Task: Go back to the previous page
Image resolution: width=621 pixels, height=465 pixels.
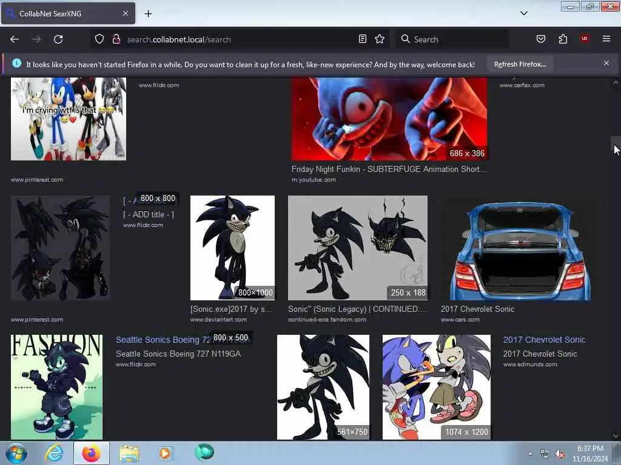Action: pos(15,39)
